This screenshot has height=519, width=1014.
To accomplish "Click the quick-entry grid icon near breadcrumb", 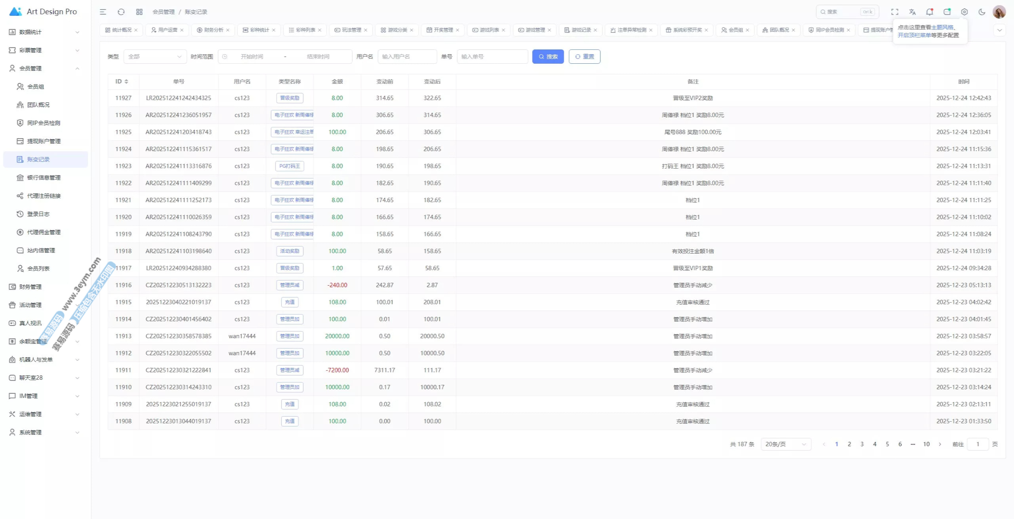I will tap(139, 12).
